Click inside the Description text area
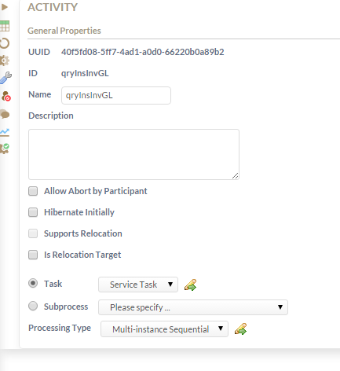 pos(133,154)
